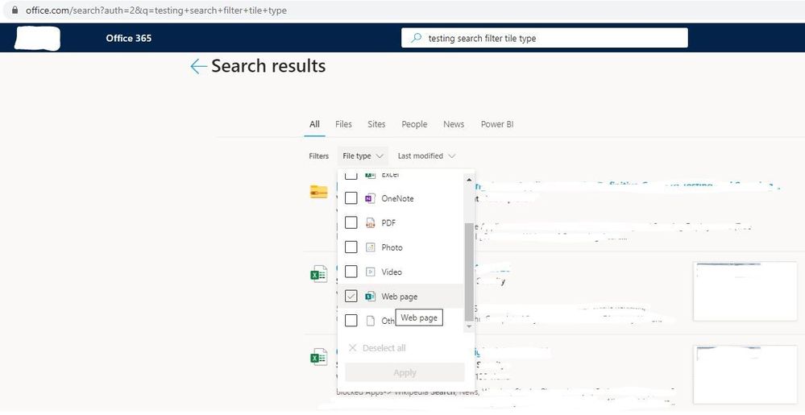805x415 pixels.
Task: Click the second Excel result icon
Action: click(x=319, y=357)
